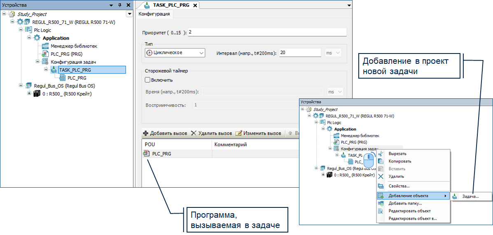The height and width of the screenshot is (235, 493).
Task: Click Regul_Bus_OS device icon in left tree
Action: pos(28,86)
